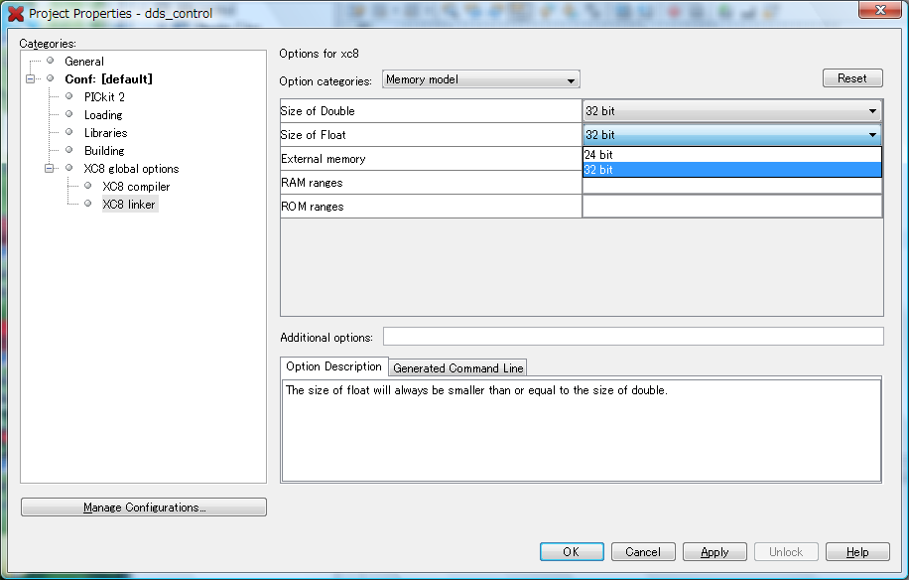Open Manage Configurations dialog
Image resolution: width=909 pixels, height=580 pixels.
pos(144,507)
